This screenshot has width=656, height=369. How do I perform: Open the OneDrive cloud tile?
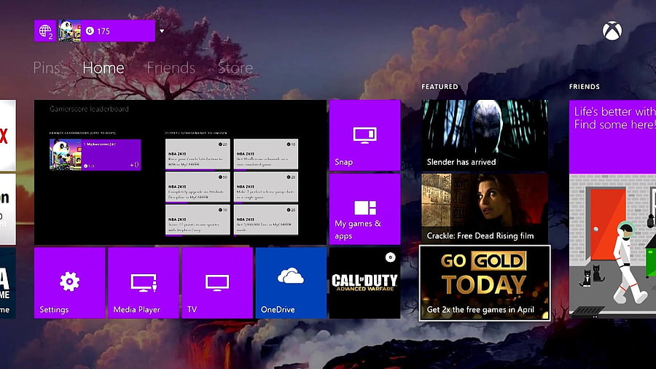[291, 283]
